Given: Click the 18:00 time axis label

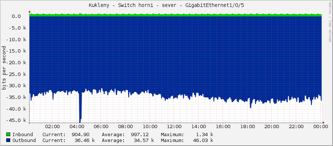Looking at the screenshot, I should point(247,127).
